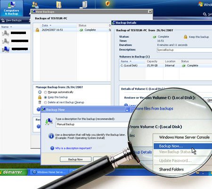Click the padlock icon on backup row
212x189 pixels.
coord(37,30)
